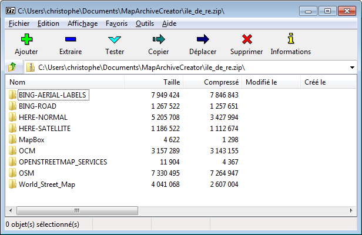Select the BING-AERIAL-LABELS row name
This screenshot has width=362, height=235.
pos(53,95)
